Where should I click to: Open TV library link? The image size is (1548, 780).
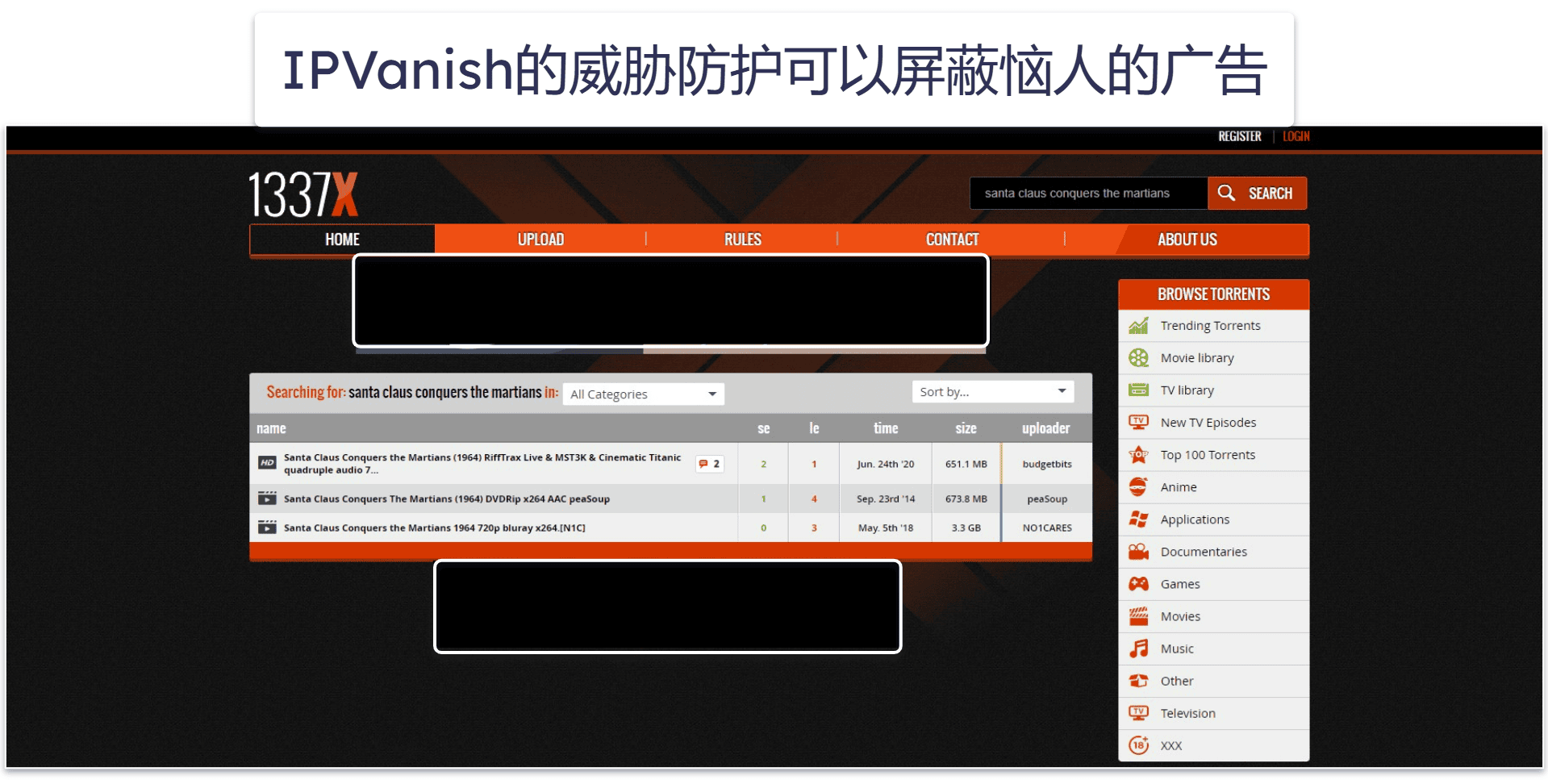(1187, 390)
